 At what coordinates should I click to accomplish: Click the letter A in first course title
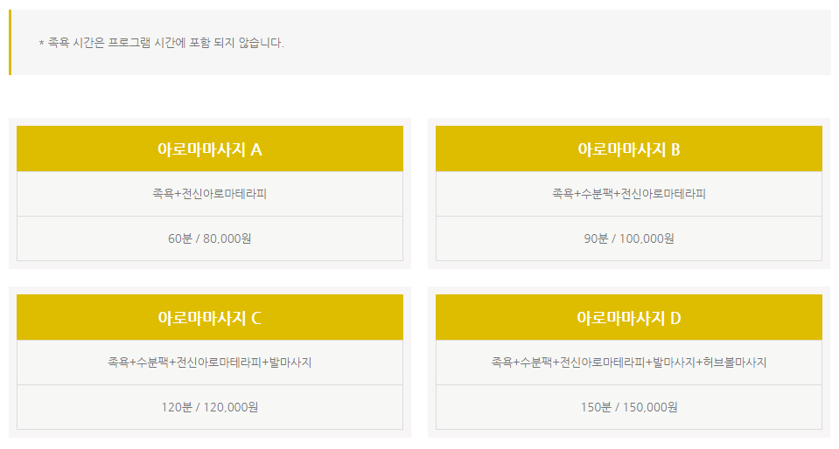[256, 149]
